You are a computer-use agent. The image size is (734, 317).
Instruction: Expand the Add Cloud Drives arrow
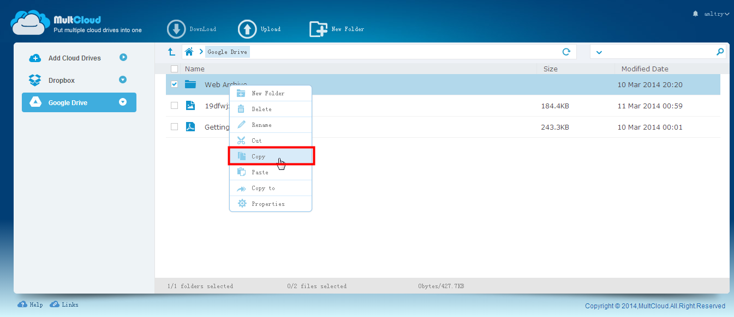pos(123,57)
